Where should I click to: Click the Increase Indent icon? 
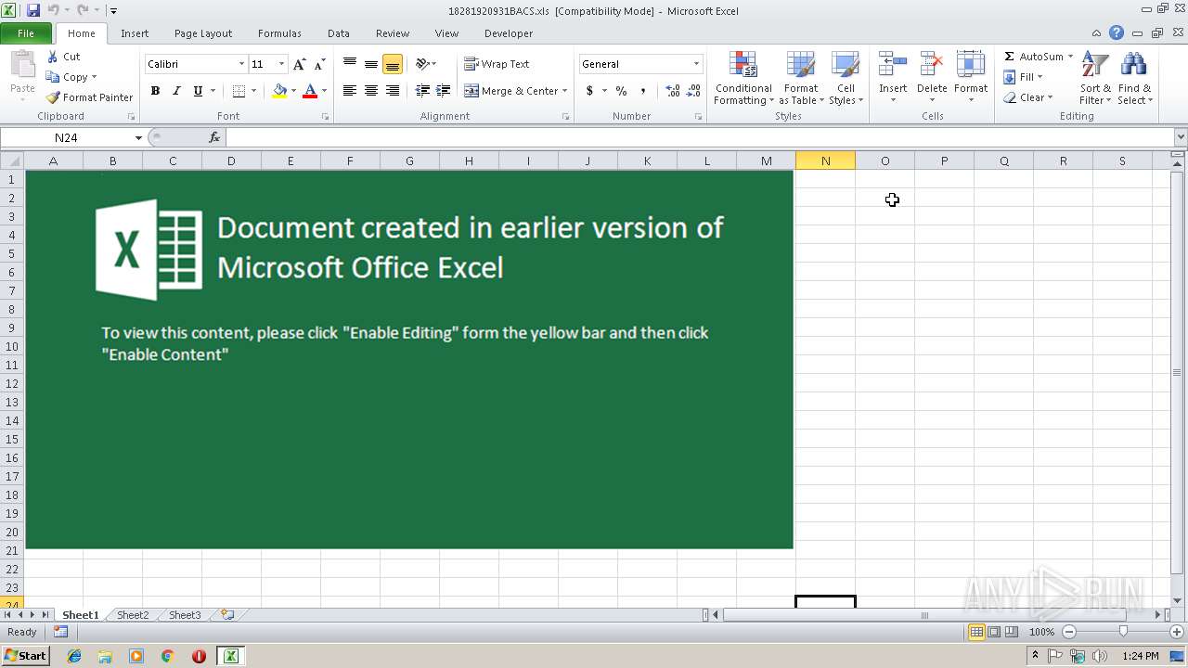click(x=444, y=91)
